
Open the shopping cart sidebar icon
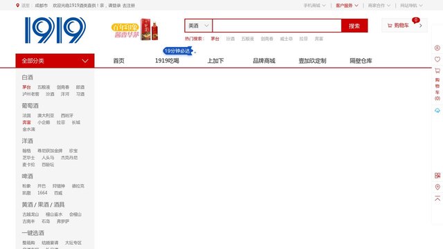[x=437, y=71]
